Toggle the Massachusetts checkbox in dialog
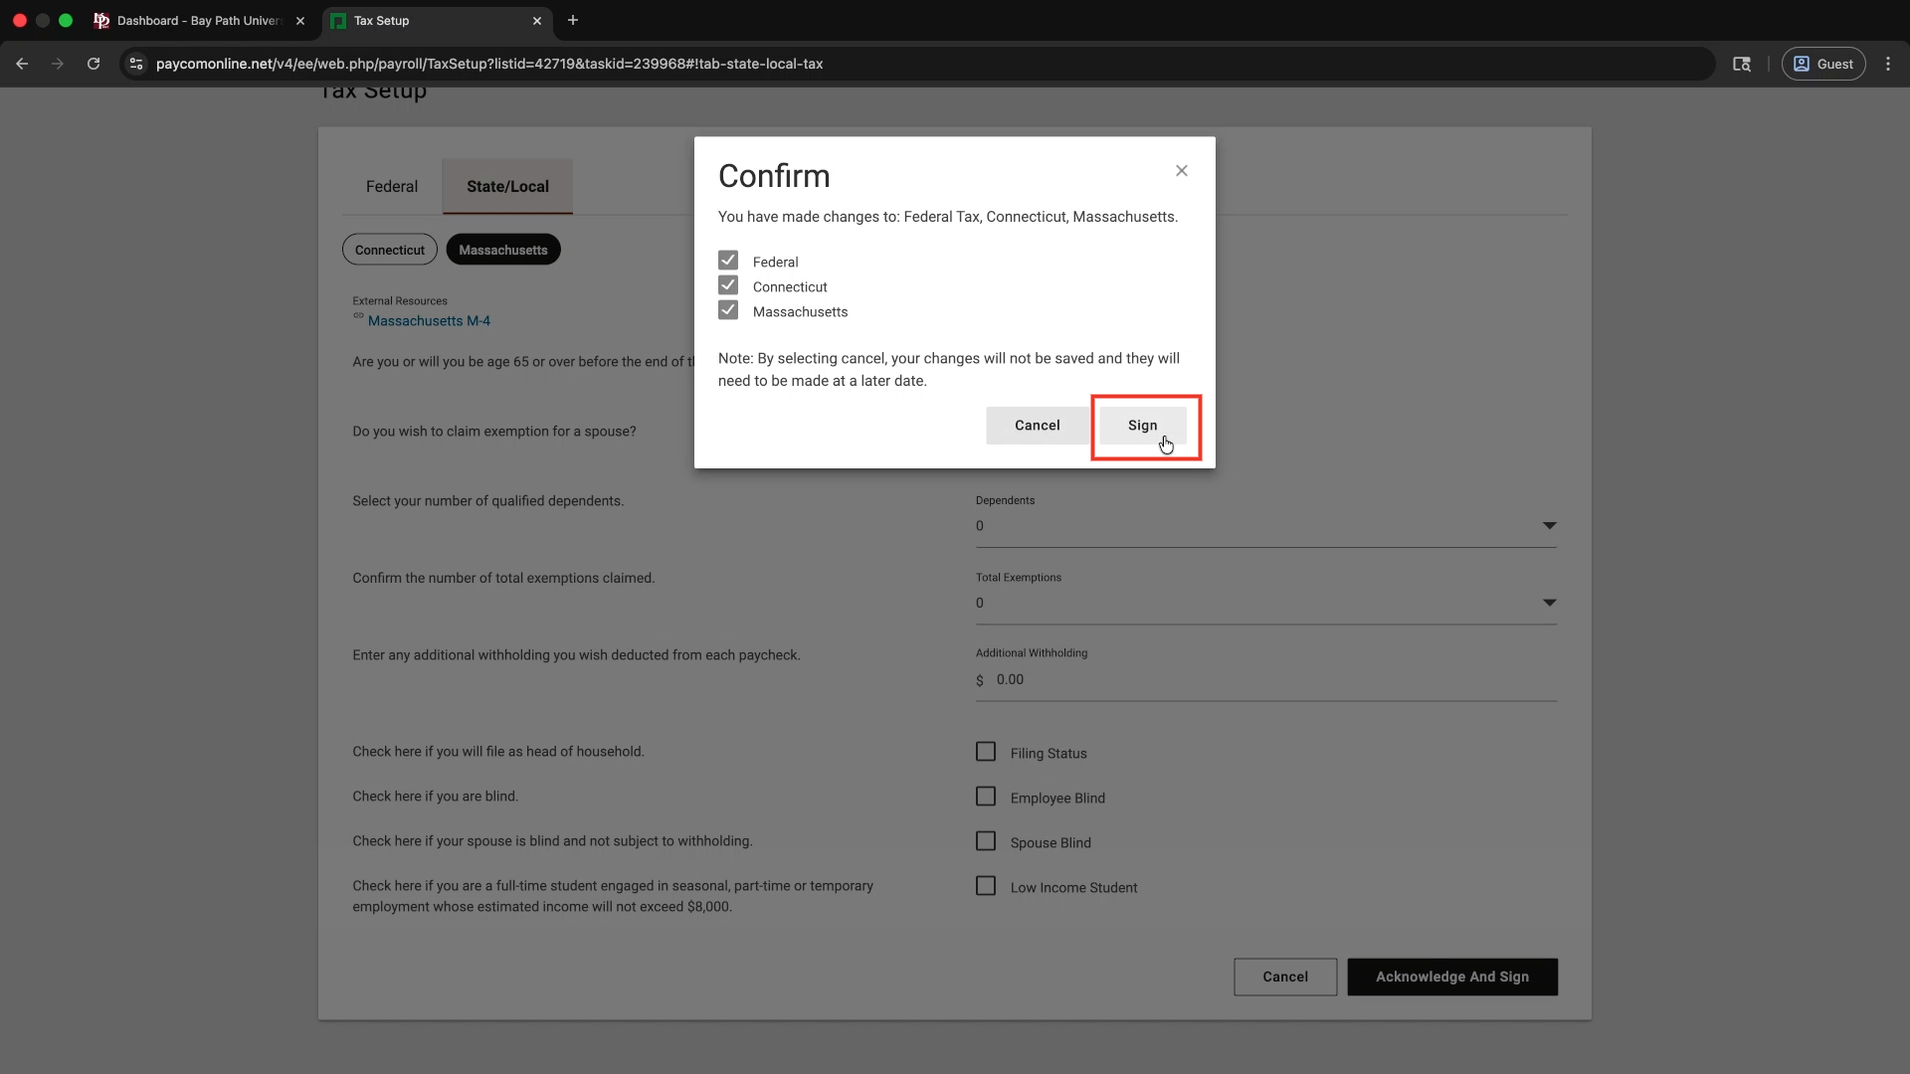1910x1074 pixels. (x=728, y=310)
